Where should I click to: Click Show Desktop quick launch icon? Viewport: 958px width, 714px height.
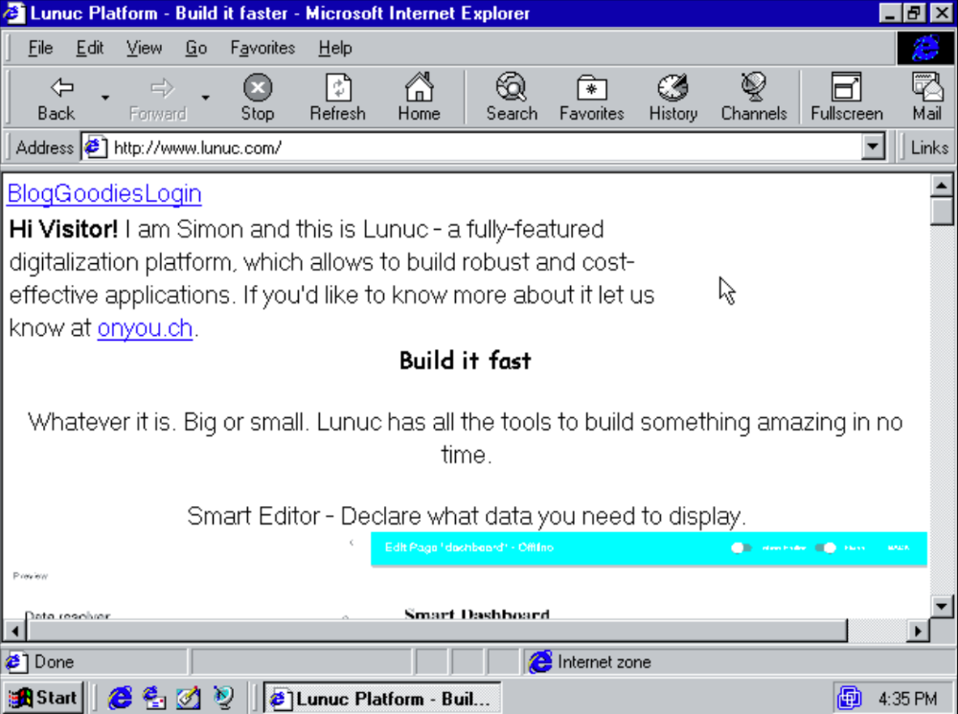click(188, 698)
